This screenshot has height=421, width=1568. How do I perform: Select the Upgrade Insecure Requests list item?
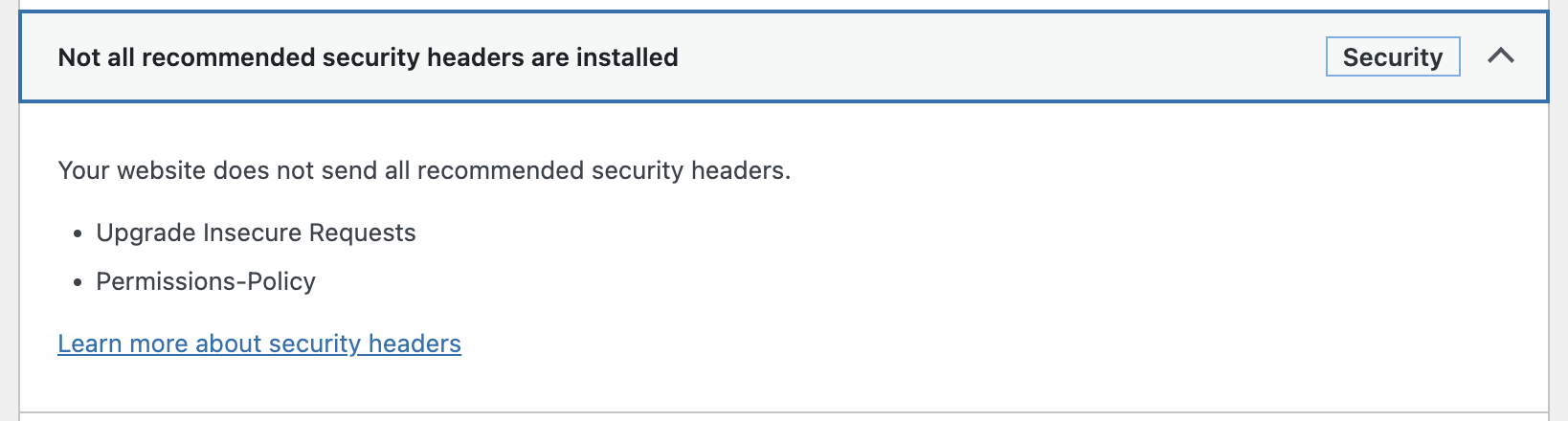tap(256, 233)
